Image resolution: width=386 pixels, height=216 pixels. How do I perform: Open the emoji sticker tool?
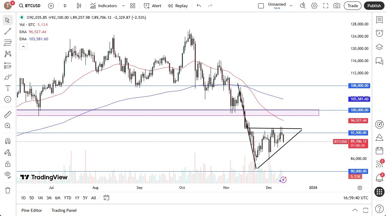tap(8, 99)
